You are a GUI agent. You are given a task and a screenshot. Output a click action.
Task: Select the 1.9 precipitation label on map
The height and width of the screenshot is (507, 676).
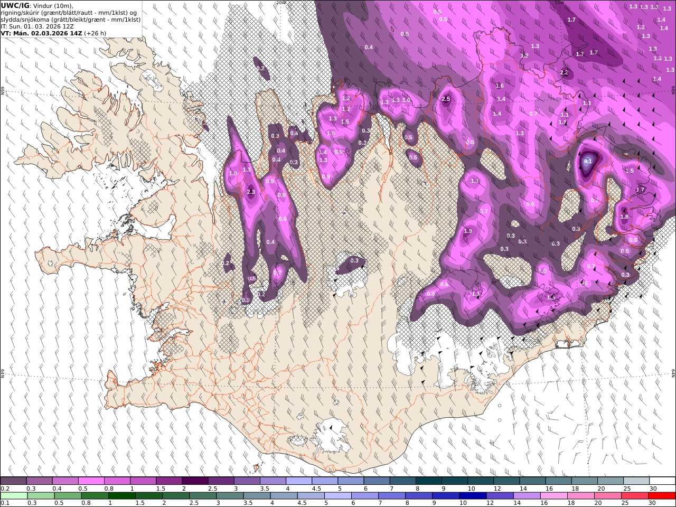pyautogui.click(x=468, y=231)
